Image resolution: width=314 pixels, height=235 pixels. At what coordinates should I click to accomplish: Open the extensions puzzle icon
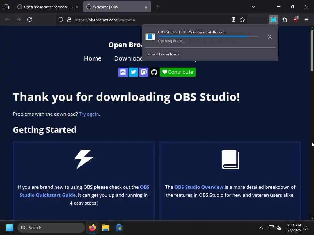(x=285, y=20)
